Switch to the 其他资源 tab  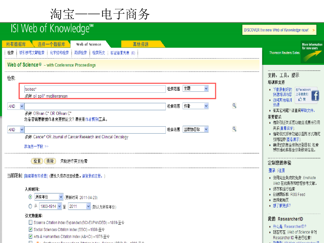pos(141,44)
